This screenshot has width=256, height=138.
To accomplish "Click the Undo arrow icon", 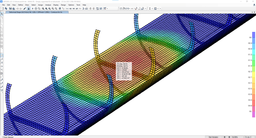I will (17, 8).
